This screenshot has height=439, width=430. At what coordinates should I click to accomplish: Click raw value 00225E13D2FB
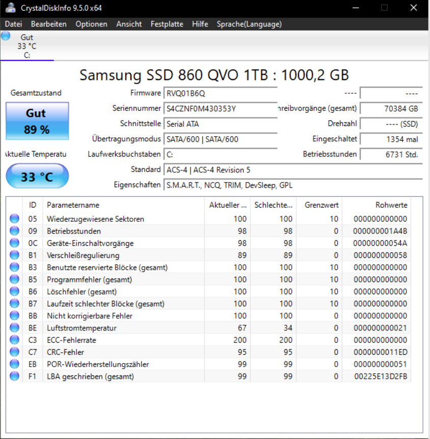coord(381,376)
